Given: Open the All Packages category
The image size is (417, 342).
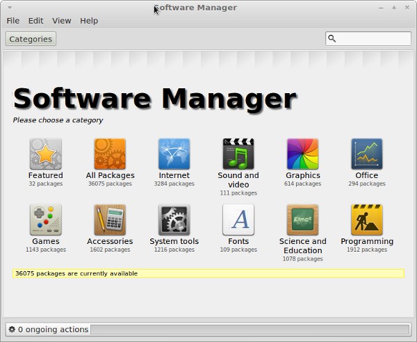Looking at the screenshot, I should (110, 154).
